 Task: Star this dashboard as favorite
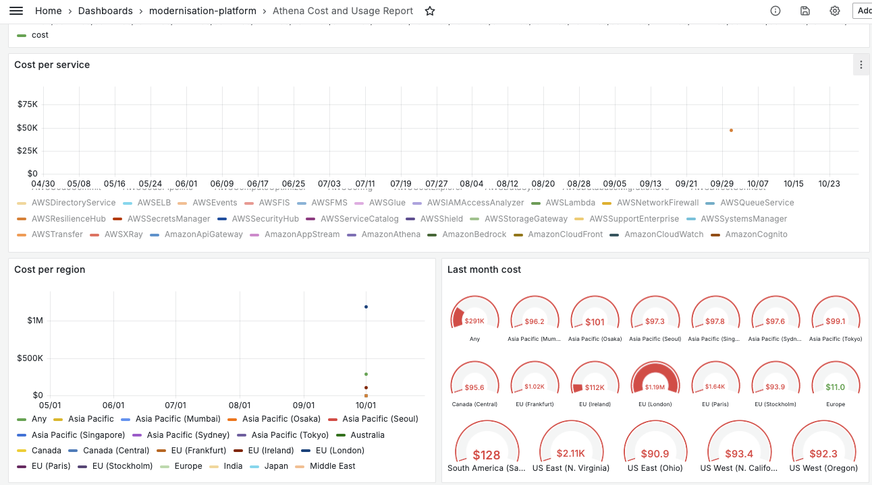430,11
